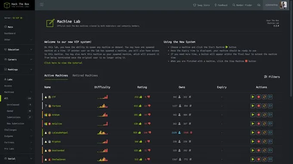293x164 pixels.
Task: Open New Submission in sidebar
Action: pyautogui.click(x=15, y=123)
